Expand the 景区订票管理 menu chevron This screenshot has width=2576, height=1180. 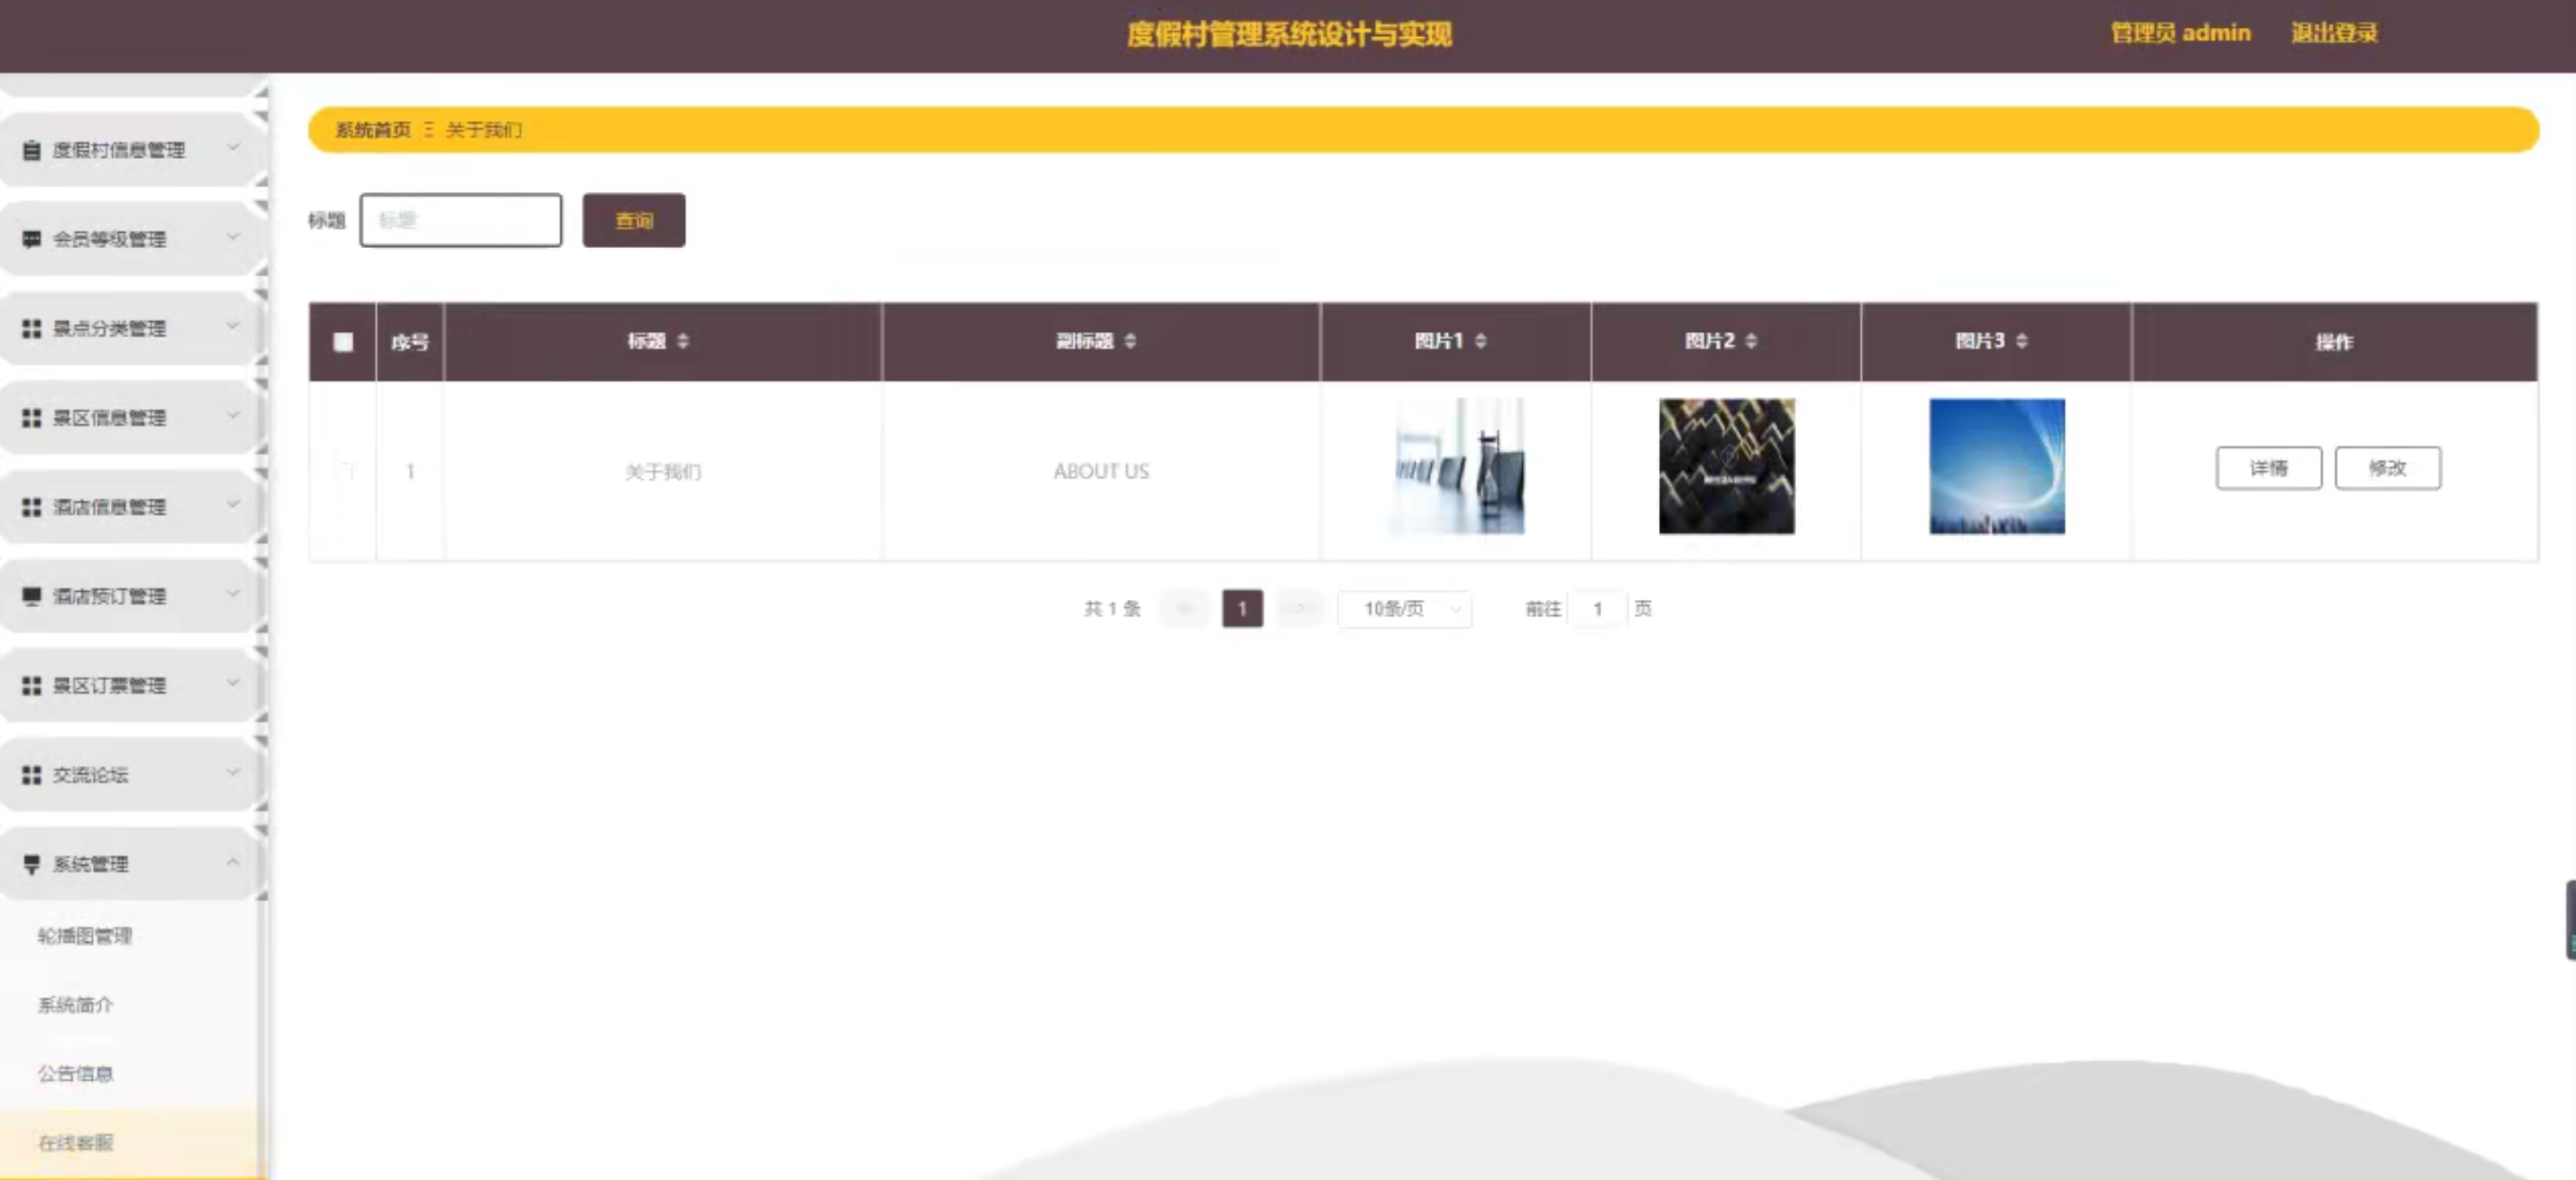(233, 684)
